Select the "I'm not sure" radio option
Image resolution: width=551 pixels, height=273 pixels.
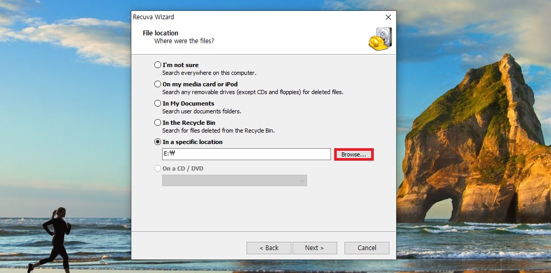point(158,65)
